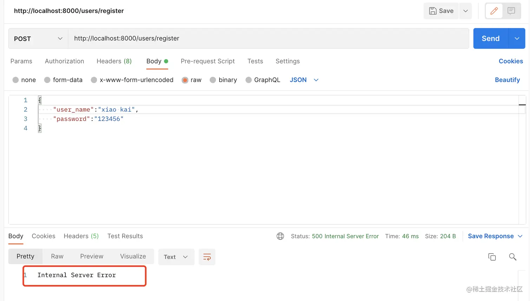Image resolution: width=531 pixels, height=301 pixels.
Task: Search the response with magnifier icon
Action: click(513, 257)
